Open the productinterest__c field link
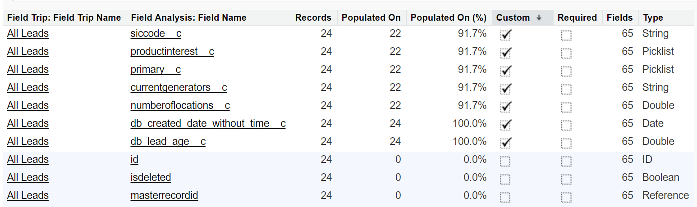Viewport: 697px width, 207px height. 172,52
